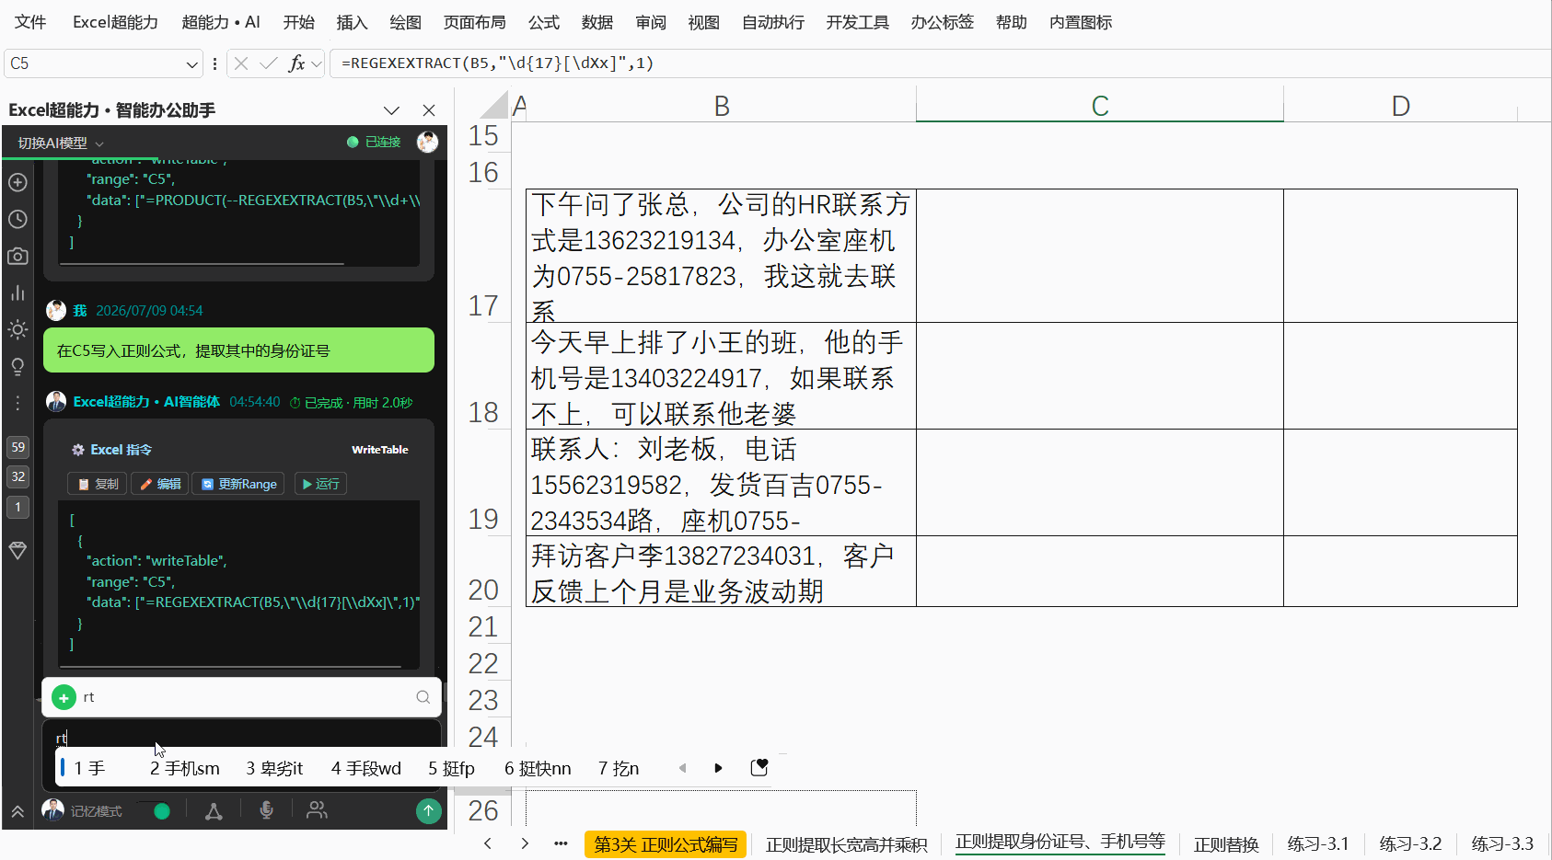
Task: Click the 复制 copy button
Action: tap(98, 484)
